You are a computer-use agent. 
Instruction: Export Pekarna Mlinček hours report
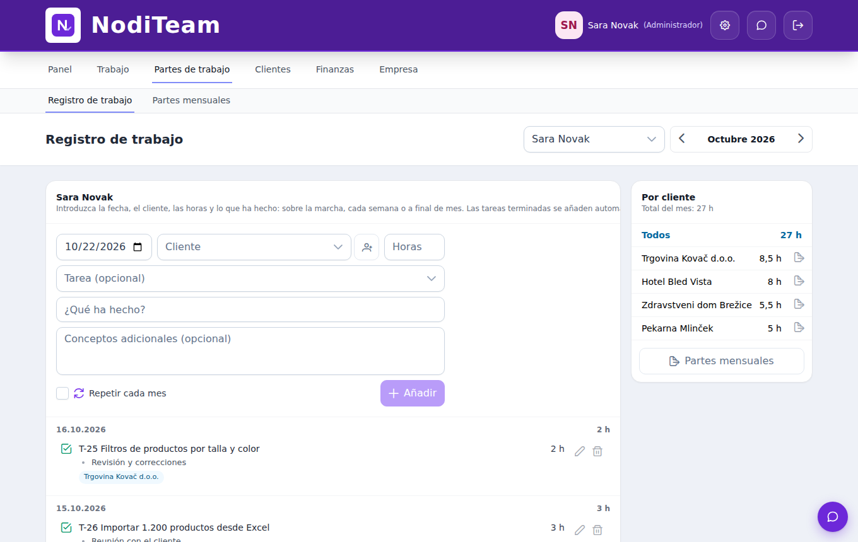pos(799,328)
